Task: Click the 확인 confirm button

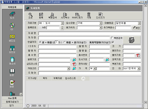Action: coord(136,28)
